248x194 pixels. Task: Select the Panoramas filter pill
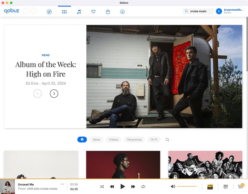(134, 140)
